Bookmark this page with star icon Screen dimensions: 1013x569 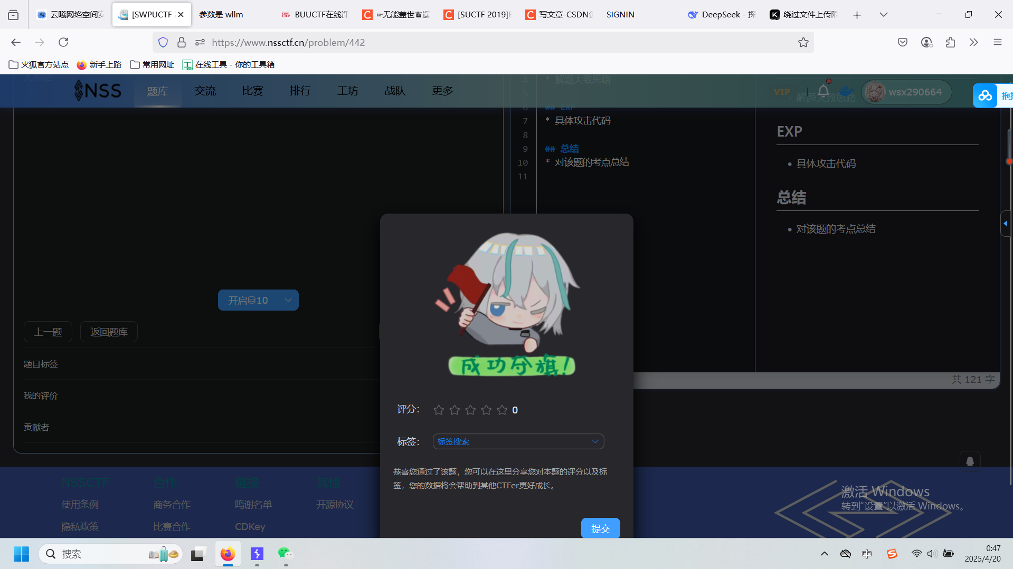803,42
